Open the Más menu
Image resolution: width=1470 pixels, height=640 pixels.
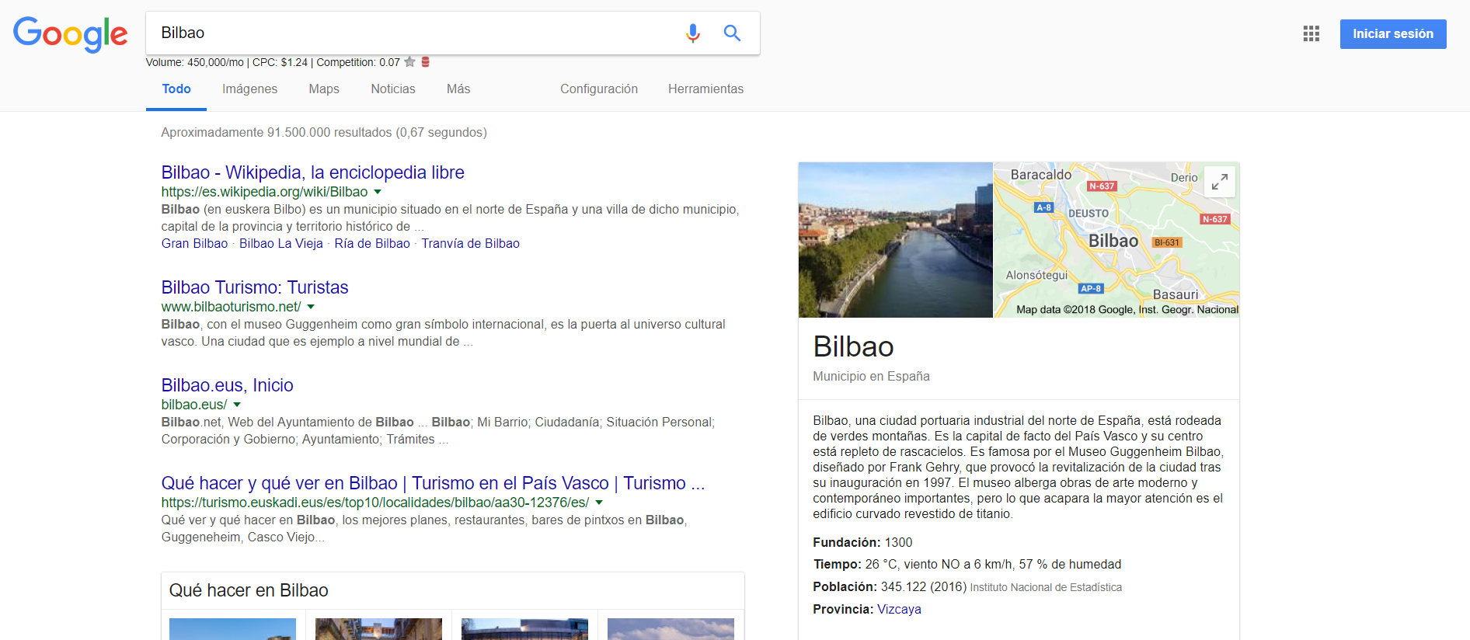[x=458, y=89]
